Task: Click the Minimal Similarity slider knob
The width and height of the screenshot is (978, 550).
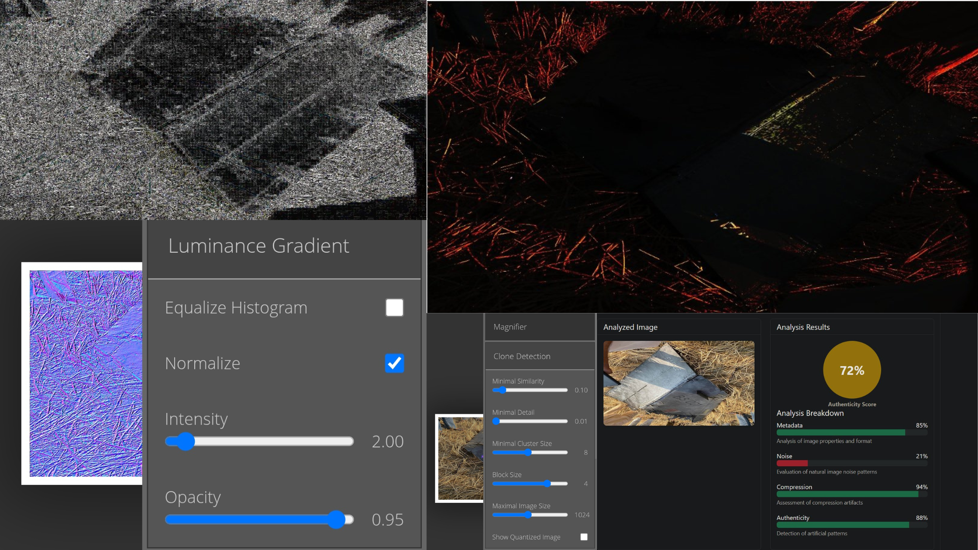Action: coord(503,390)
